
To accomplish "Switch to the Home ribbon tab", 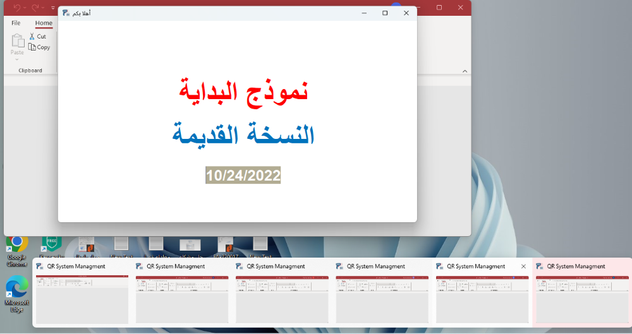I will pyautogui.click(x=44, y=23).
